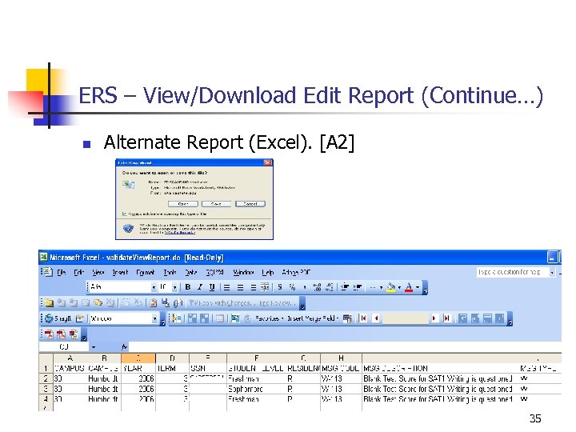The height and width of the screenshot is (432, 576).
Task: Expand Fill Color dropdown arrow
Action: (399, 287)
